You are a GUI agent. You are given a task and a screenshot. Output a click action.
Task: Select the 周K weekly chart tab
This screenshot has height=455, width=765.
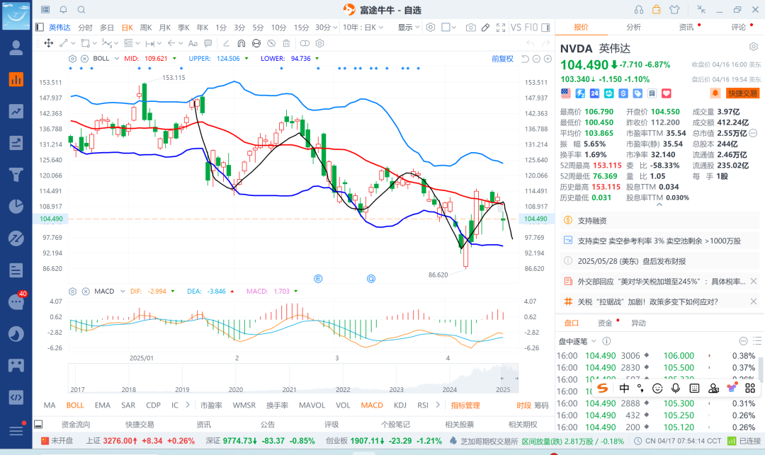coord(147,28)
